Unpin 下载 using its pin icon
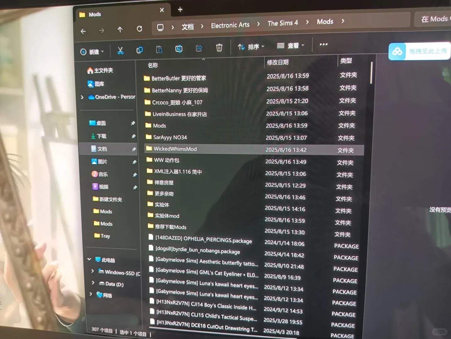This screenshot has width=451, height=339. click(133, 136)
